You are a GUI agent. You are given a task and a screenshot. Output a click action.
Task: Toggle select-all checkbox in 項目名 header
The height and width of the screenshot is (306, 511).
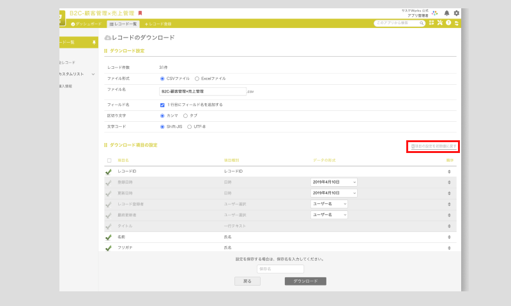(109, 160)
